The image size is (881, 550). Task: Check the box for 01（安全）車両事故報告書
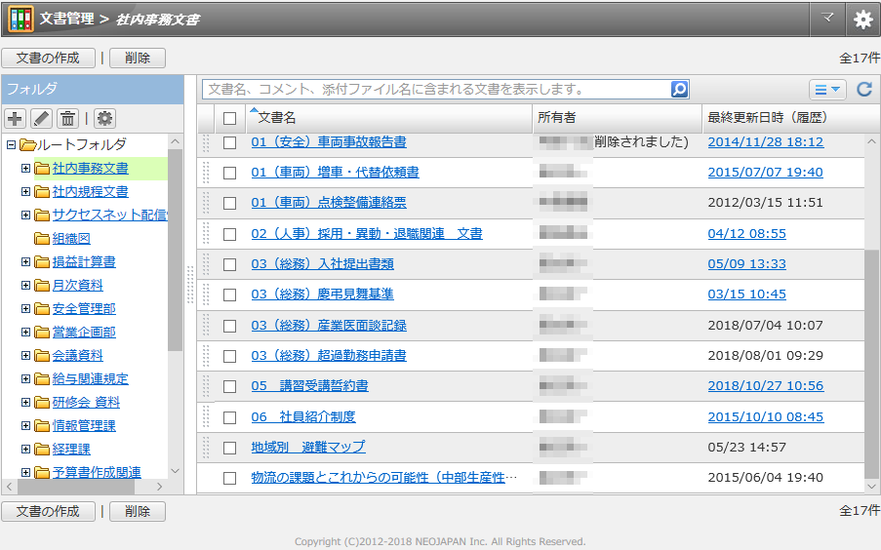tap(229, 142)
